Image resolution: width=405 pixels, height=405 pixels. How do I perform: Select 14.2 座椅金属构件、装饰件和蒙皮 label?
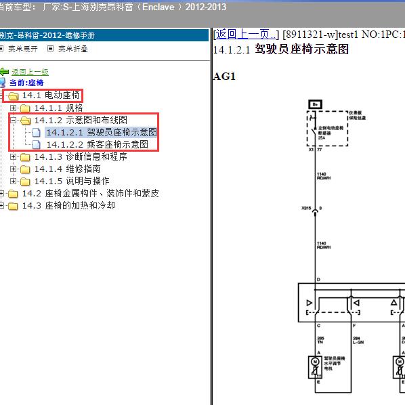91,193
